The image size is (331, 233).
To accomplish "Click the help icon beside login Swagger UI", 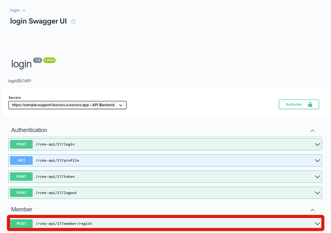I will pyautogui.click(x=73, y=22).
